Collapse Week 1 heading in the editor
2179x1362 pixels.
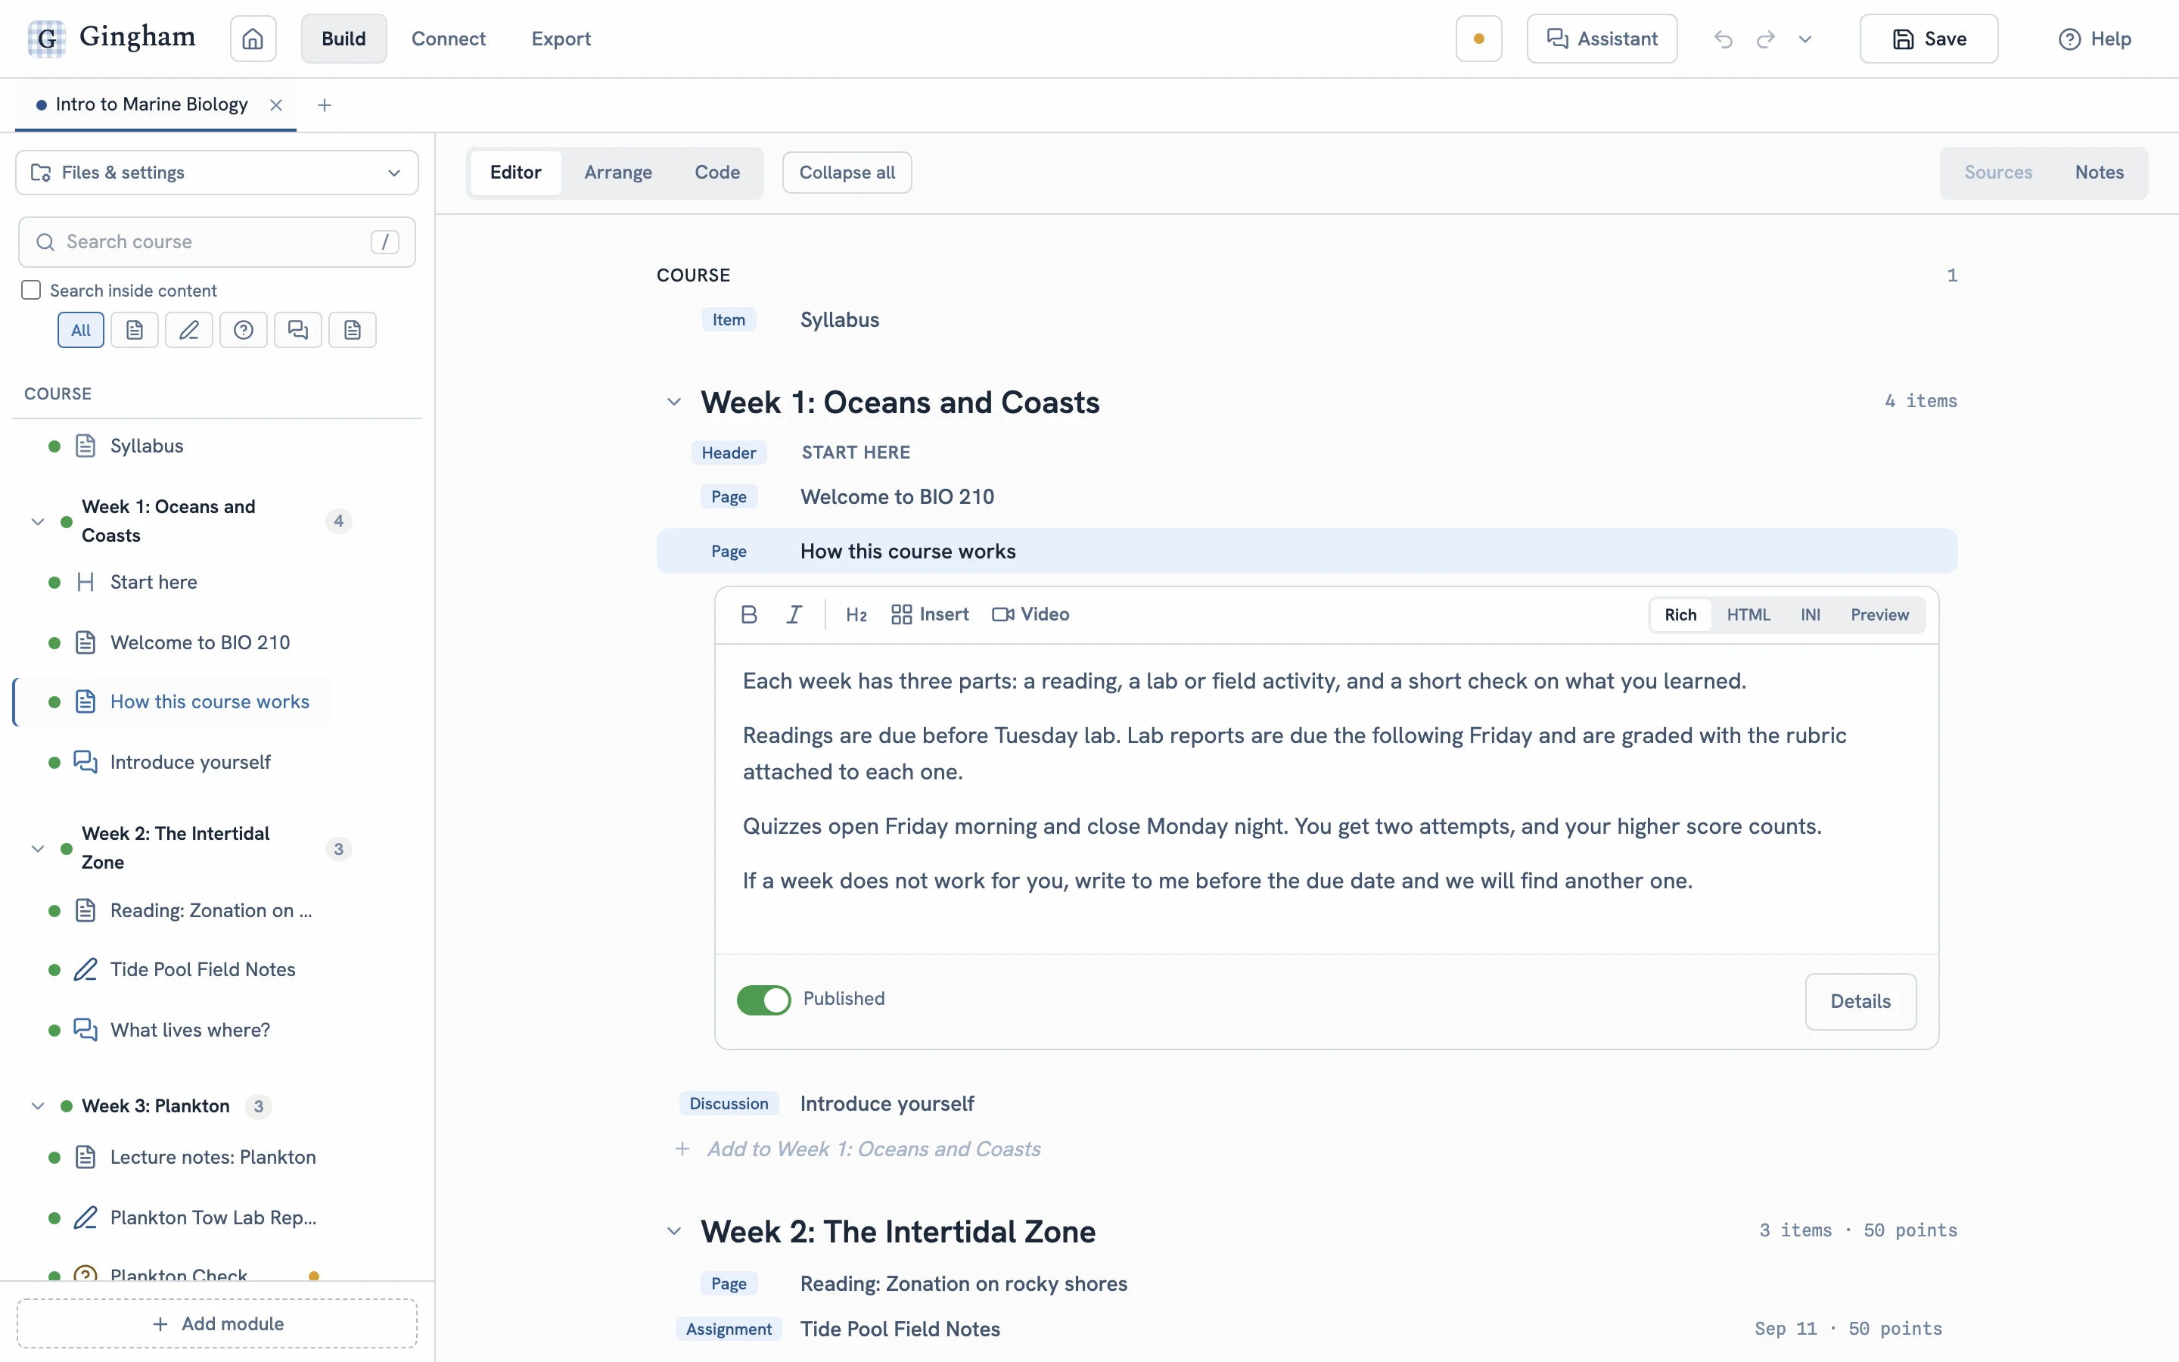673,402
